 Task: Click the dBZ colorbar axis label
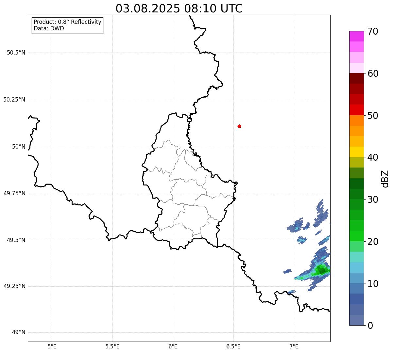coord(385,178)
